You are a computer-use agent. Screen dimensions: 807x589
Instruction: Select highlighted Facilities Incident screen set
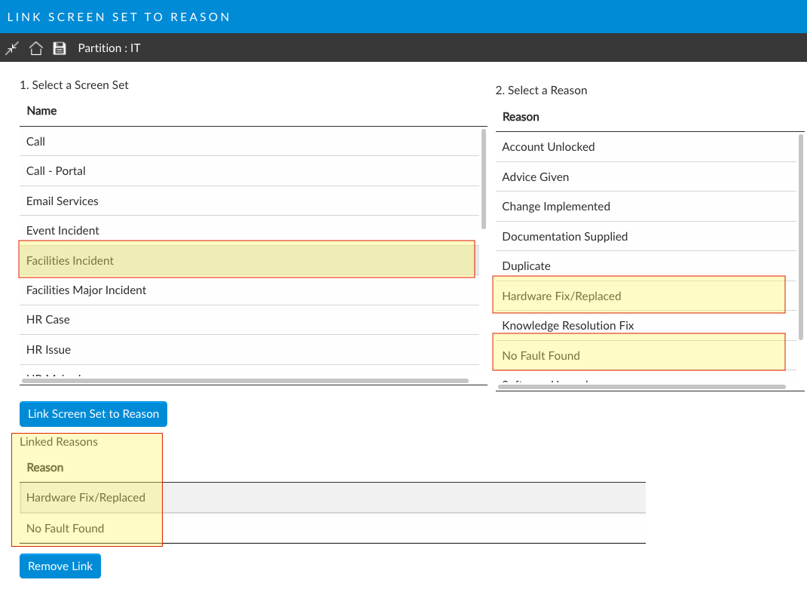pyautogui.click(x=70, y=261)
